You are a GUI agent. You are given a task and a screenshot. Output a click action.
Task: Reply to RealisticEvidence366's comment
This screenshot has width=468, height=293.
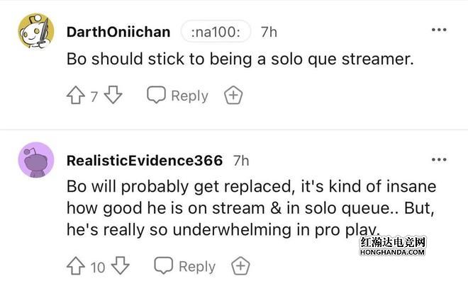[x=186, y=266]
